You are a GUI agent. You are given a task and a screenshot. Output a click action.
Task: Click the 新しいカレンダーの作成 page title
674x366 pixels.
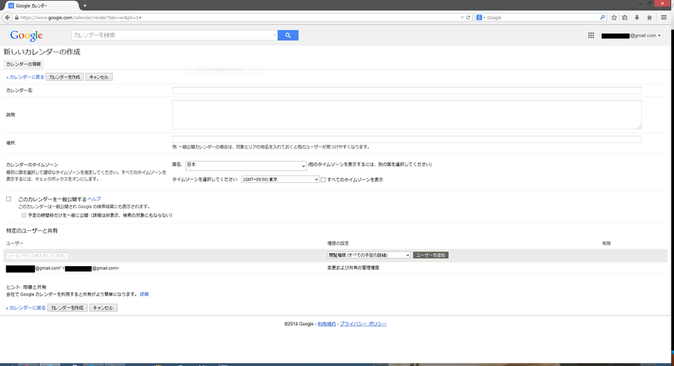pyautogui.click(x=42, y=52)
